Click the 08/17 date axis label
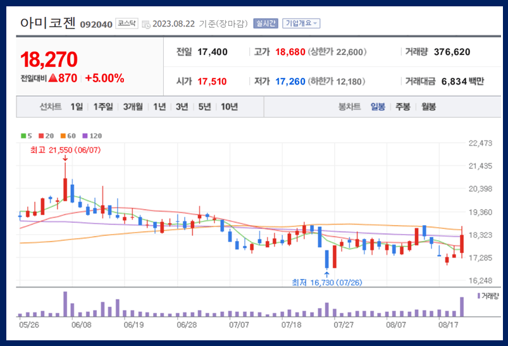 pos(449,324)
